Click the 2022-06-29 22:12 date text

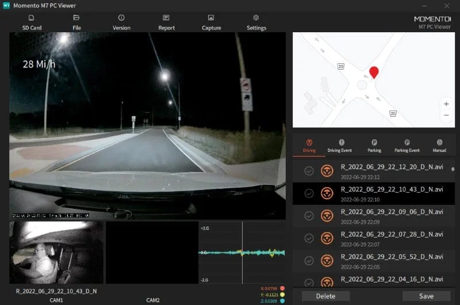(x=360, y=177)
